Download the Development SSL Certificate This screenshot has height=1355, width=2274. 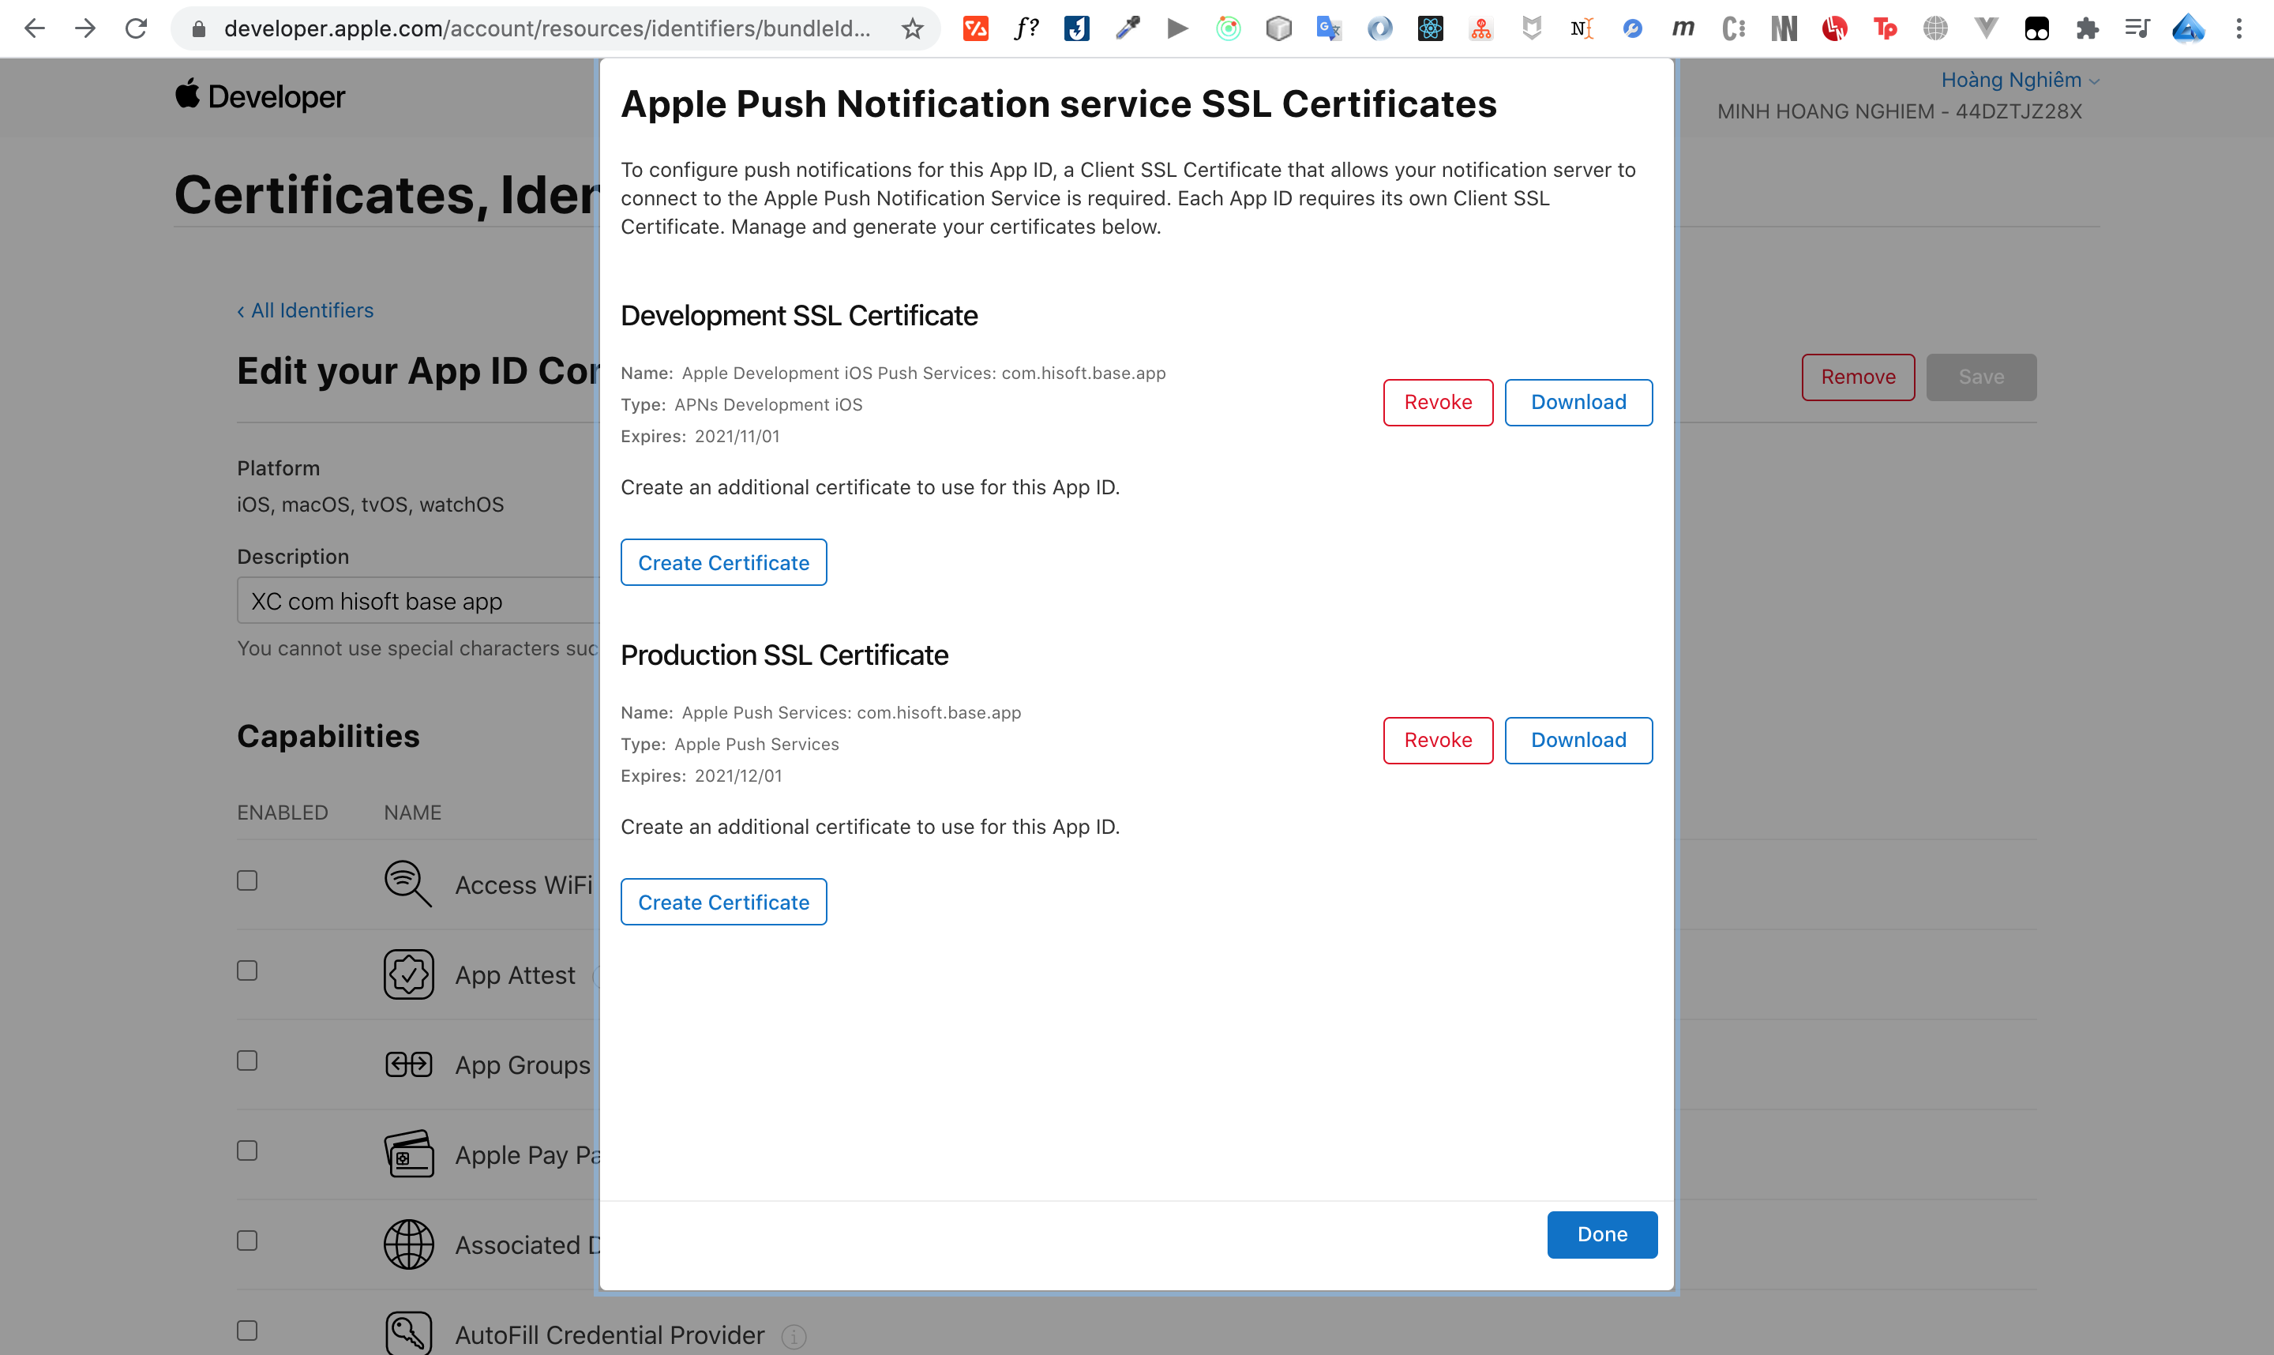1578,403
